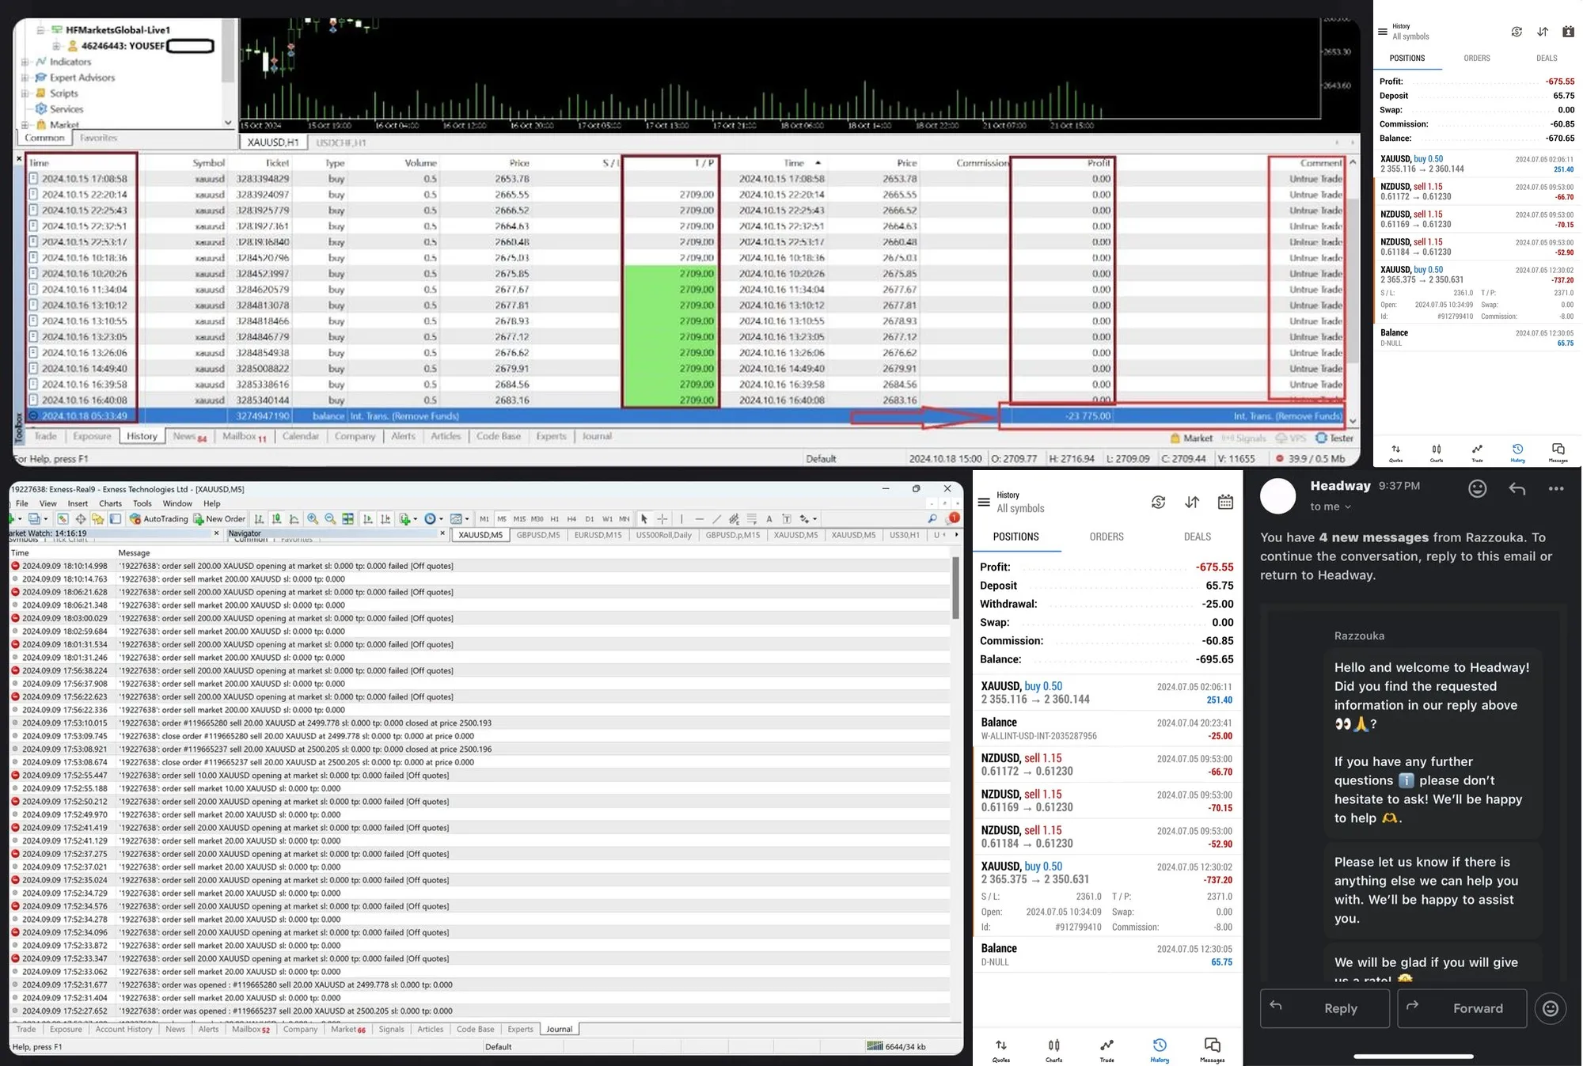Image resolution: width=1583 pixels, height=1066 pixels.
Task: Add an emoji reaction to the Headway email
Action: click(1478, 489)
